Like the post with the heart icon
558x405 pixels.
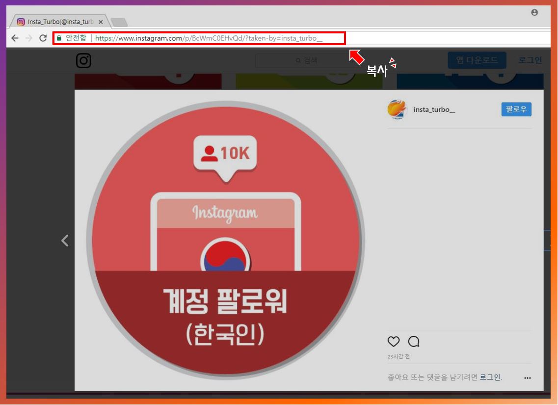393,341
